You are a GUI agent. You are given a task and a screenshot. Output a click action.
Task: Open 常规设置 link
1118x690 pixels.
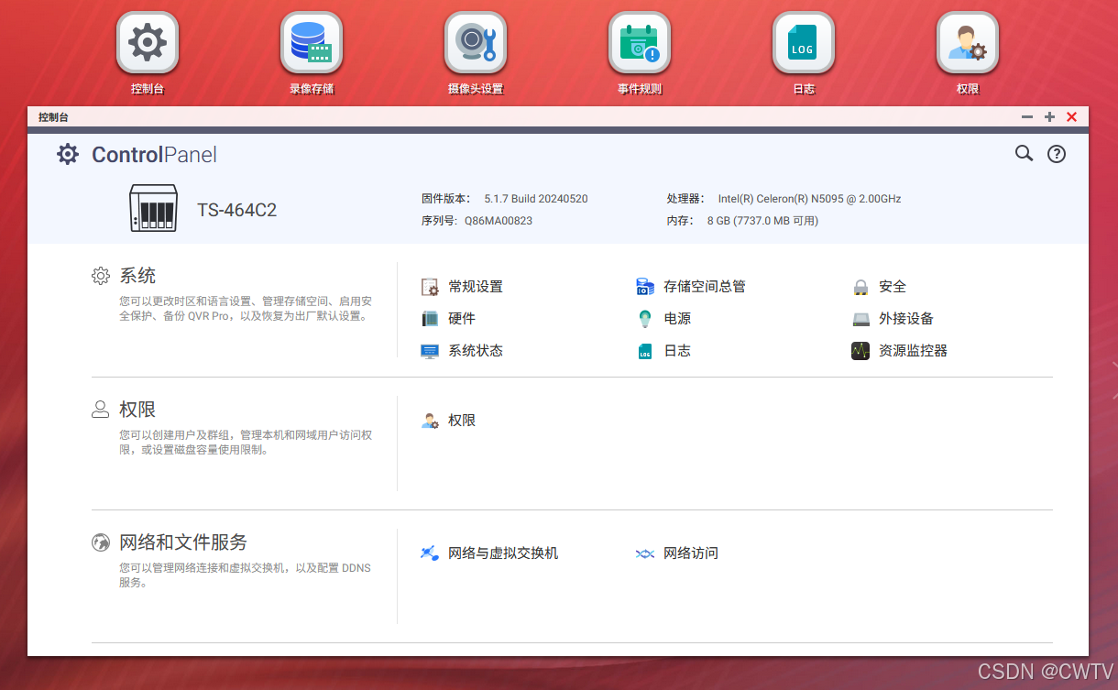(476, 287)
